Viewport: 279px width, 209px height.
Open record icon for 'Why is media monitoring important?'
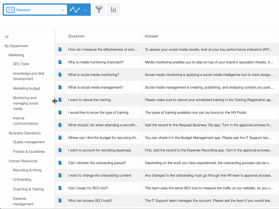coord(60,62)
